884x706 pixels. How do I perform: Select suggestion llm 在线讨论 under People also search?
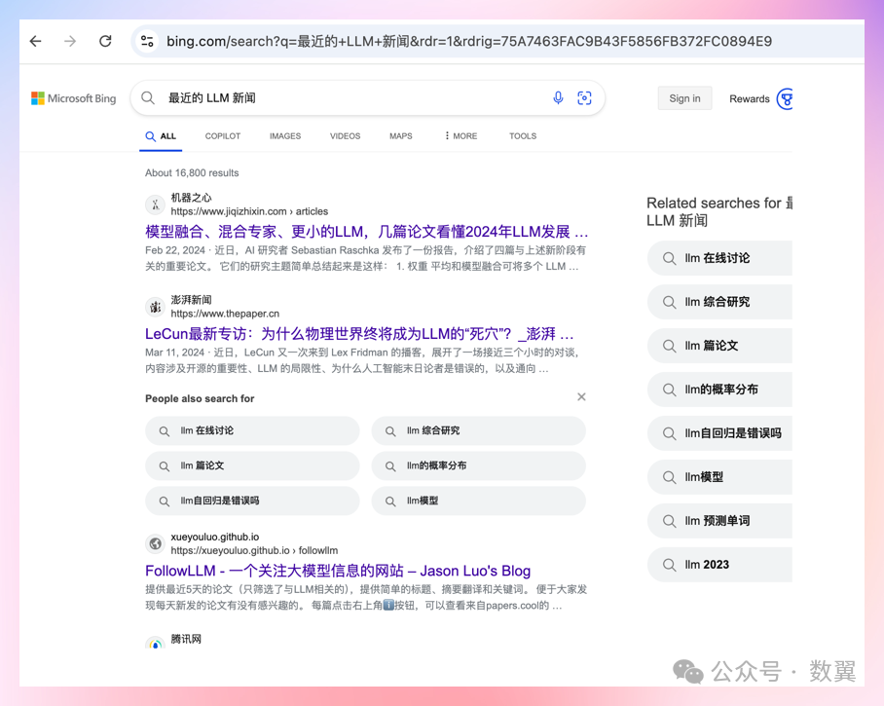252,430
